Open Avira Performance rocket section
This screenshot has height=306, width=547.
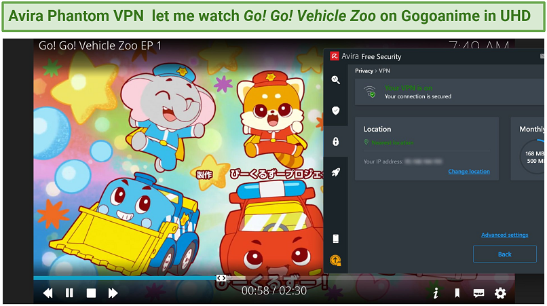pyautogui.click(x=335, y=172)
